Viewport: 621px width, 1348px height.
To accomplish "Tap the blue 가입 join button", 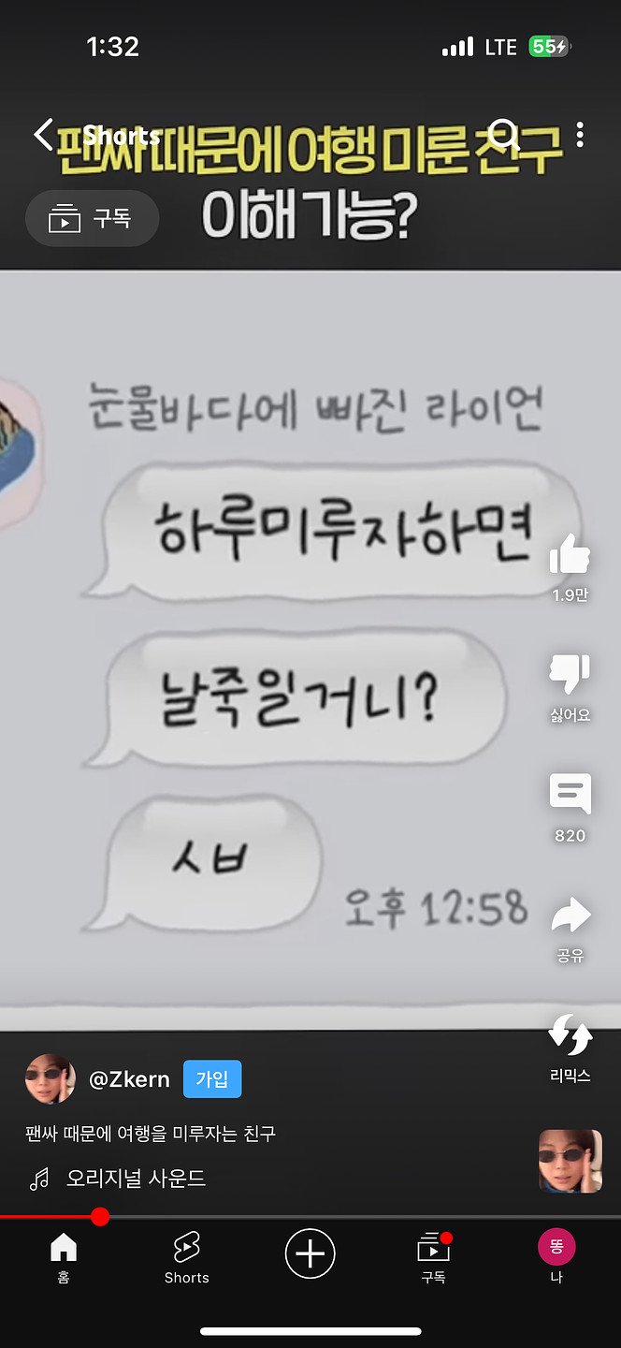I will [x=212, y=1079].
